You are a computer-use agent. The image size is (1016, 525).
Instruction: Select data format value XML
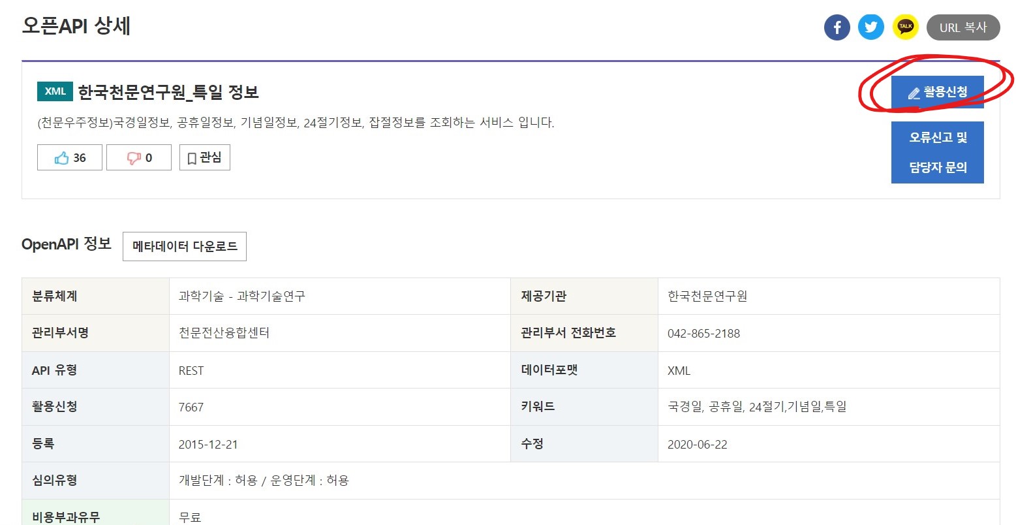pyautogui.click(x=679, y=371)
